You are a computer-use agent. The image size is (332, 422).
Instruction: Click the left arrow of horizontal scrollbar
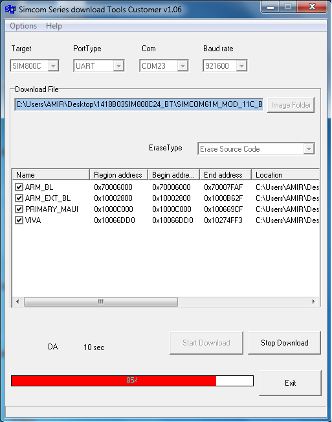click(17, 301)
